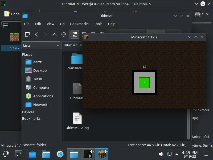
Task: Reload folder with the refresh icon
Action: tap(64, 34)
